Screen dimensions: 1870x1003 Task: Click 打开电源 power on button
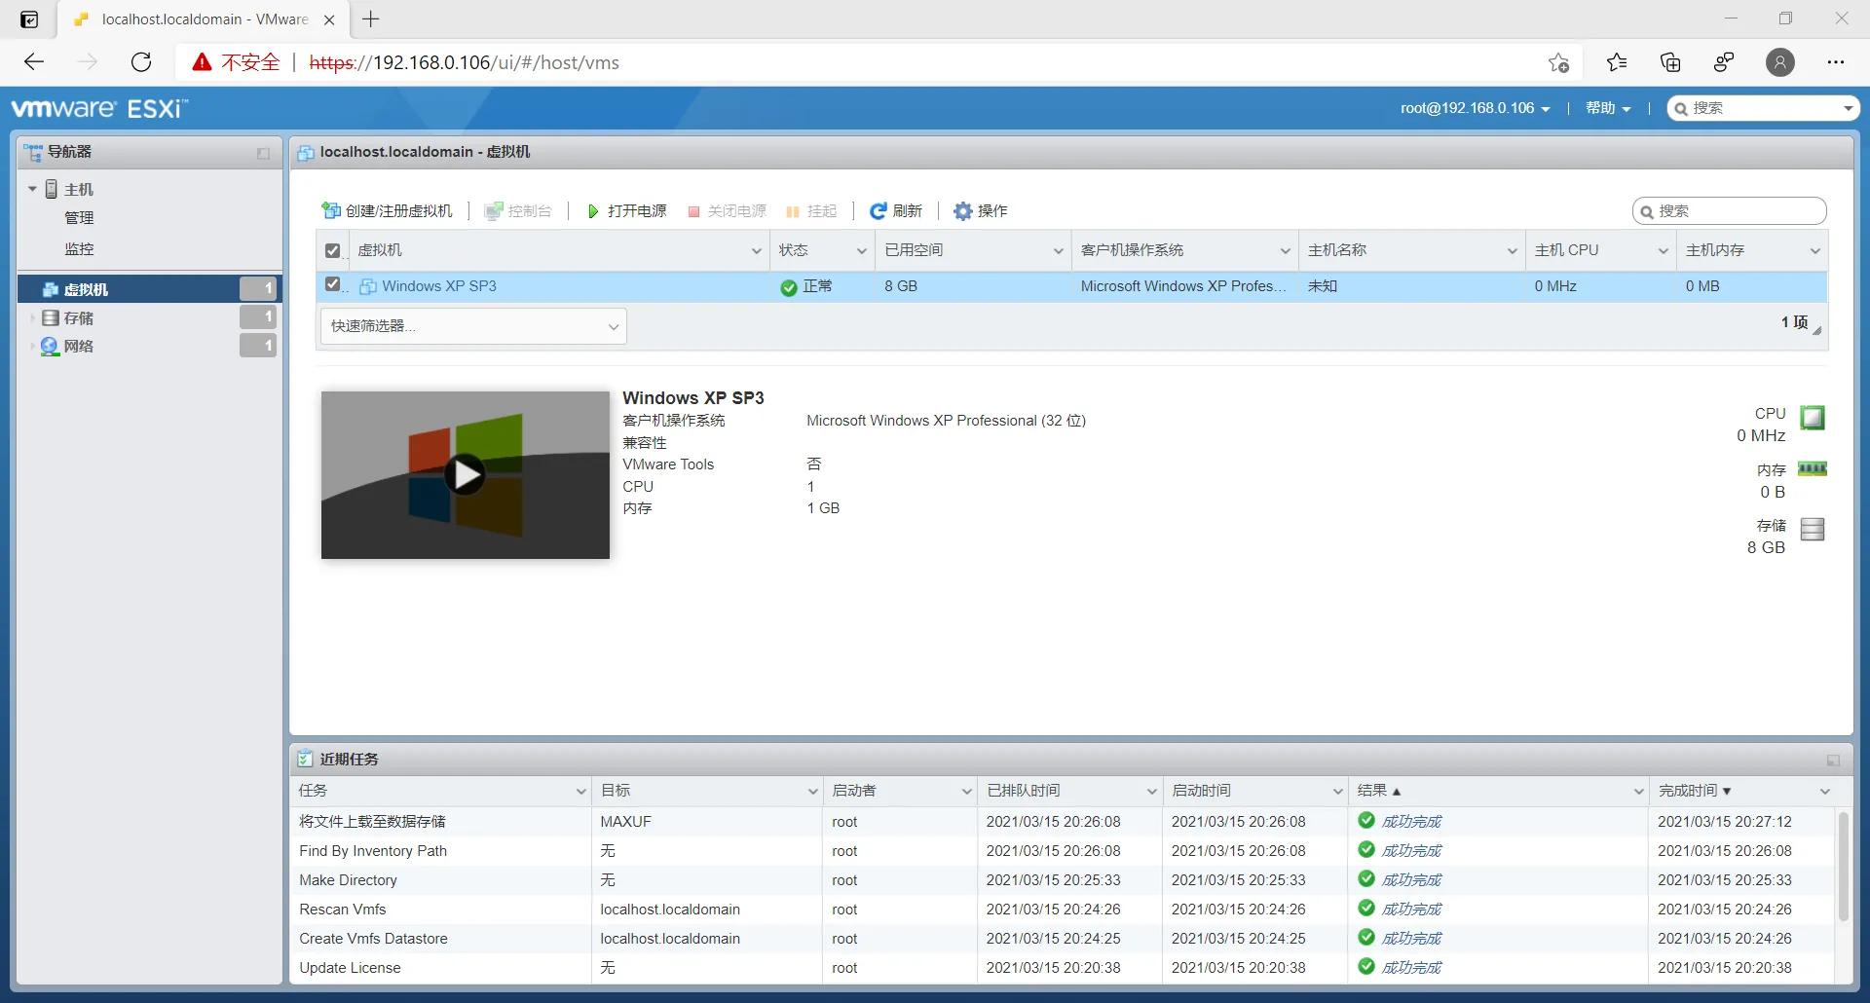click(626, 210)
